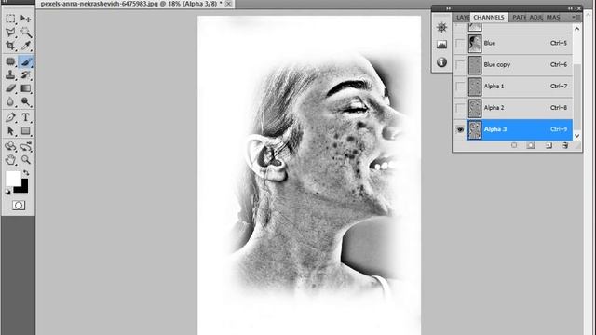Click the Alpha 3 channel thumbnail

pos(475,130)
